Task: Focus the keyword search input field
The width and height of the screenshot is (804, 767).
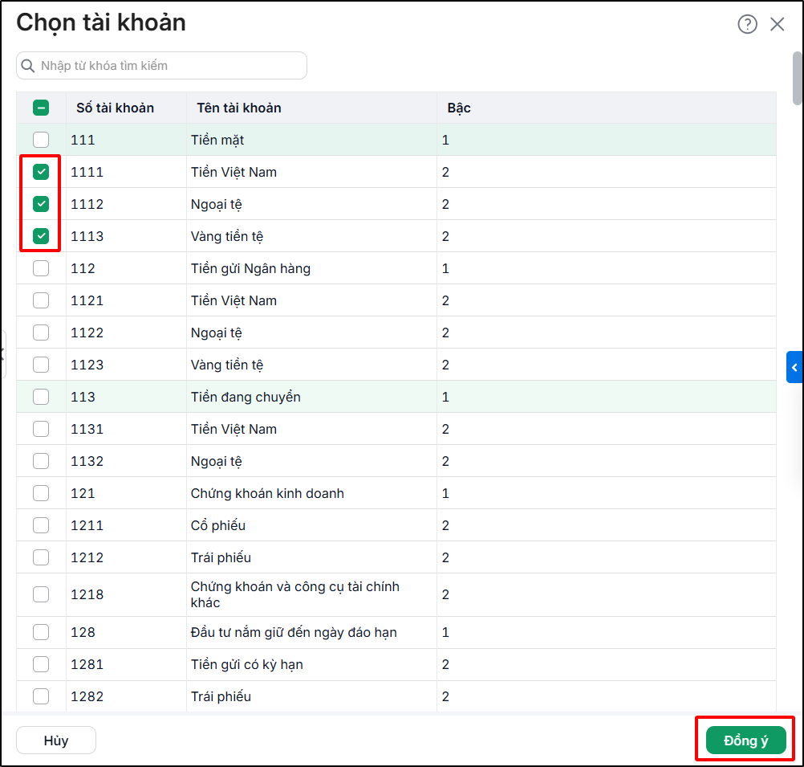Action: click(161, 66)
